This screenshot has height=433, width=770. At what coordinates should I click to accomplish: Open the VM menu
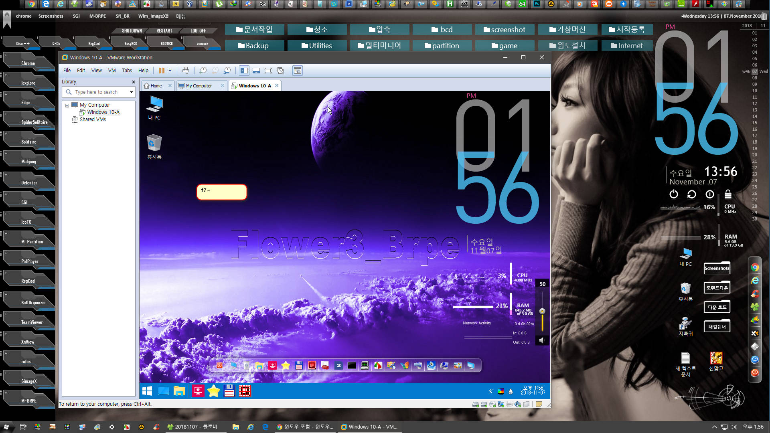point(112,71)
